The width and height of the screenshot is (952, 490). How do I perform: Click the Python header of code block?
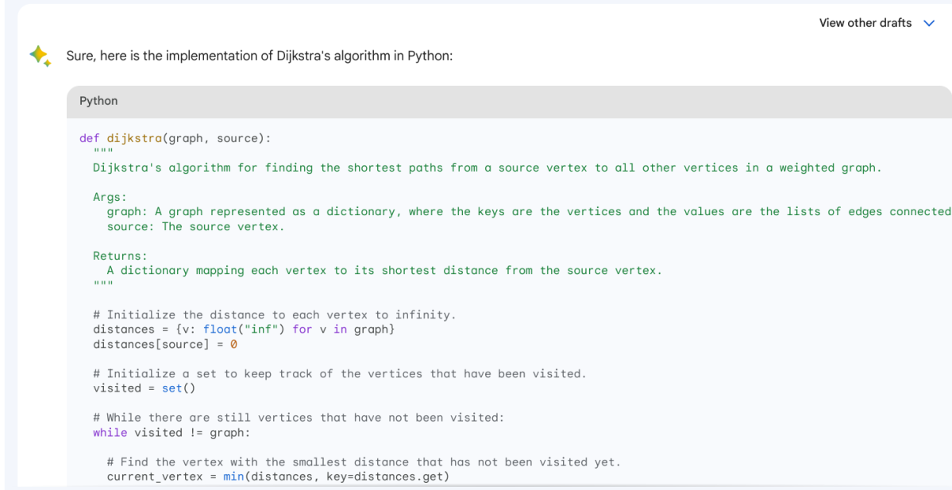point(98,101)
